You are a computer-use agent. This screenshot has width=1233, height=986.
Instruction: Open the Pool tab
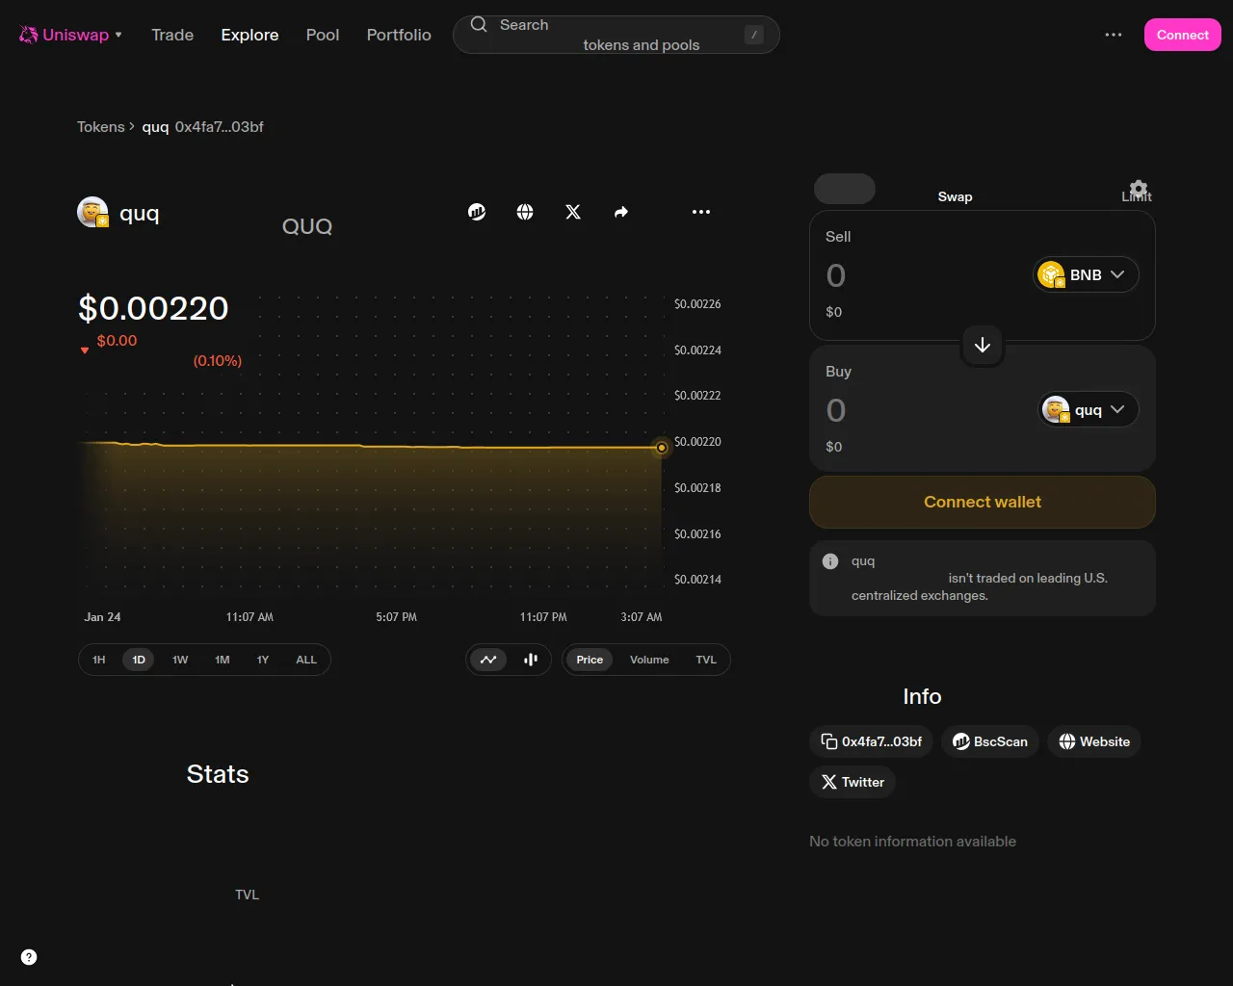pos(323,35)
